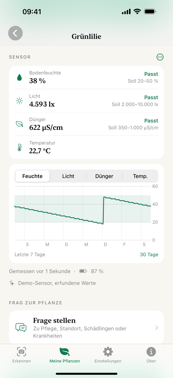Tap the 622 µS/cm fertilizer value

pos(46,127)
